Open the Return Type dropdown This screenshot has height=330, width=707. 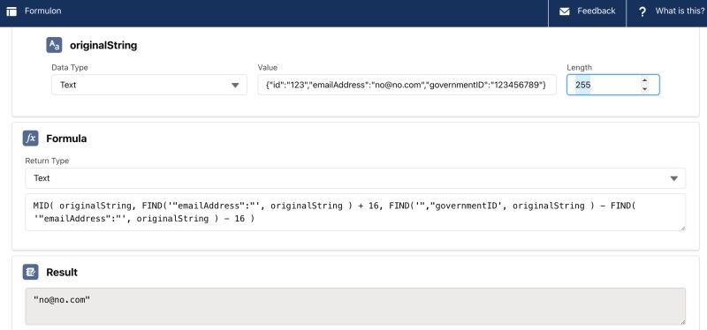(x=355, y=178)
